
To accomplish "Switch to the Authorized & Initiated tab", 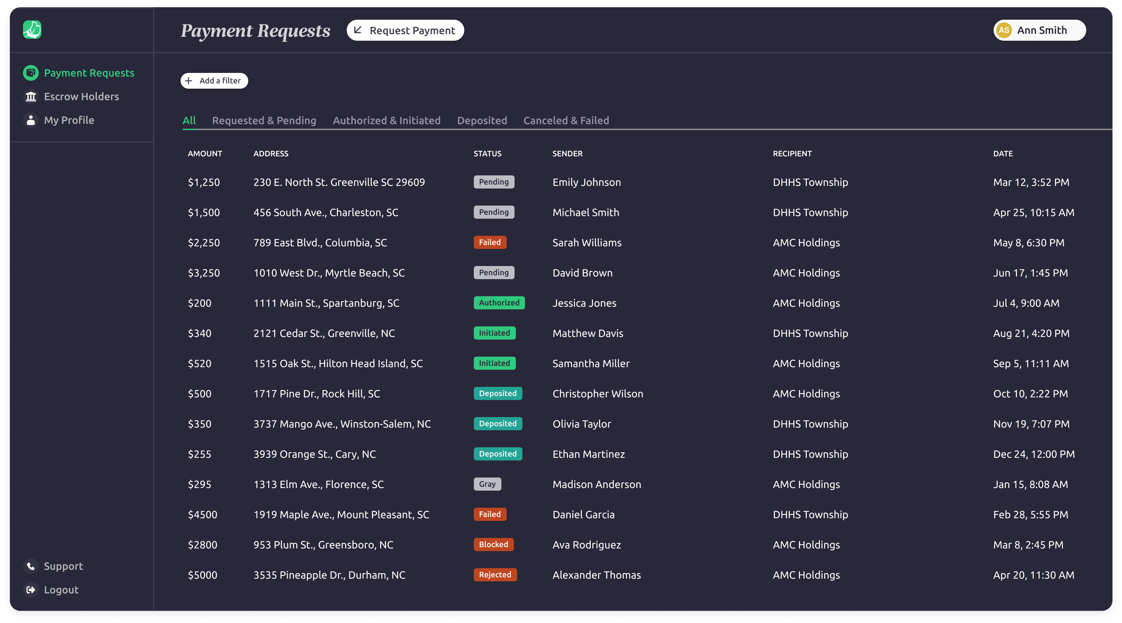I will (386, 120).
